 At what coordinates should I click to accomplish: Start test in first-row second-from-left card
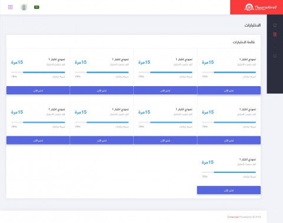[101, 90]
